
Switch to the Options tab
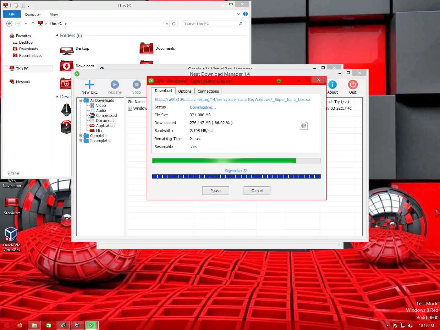185,91
